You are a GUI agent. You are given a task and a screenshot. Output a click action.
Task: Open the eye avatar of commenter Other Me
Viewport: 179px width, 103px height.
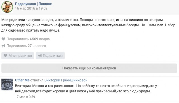coord(7,84)
